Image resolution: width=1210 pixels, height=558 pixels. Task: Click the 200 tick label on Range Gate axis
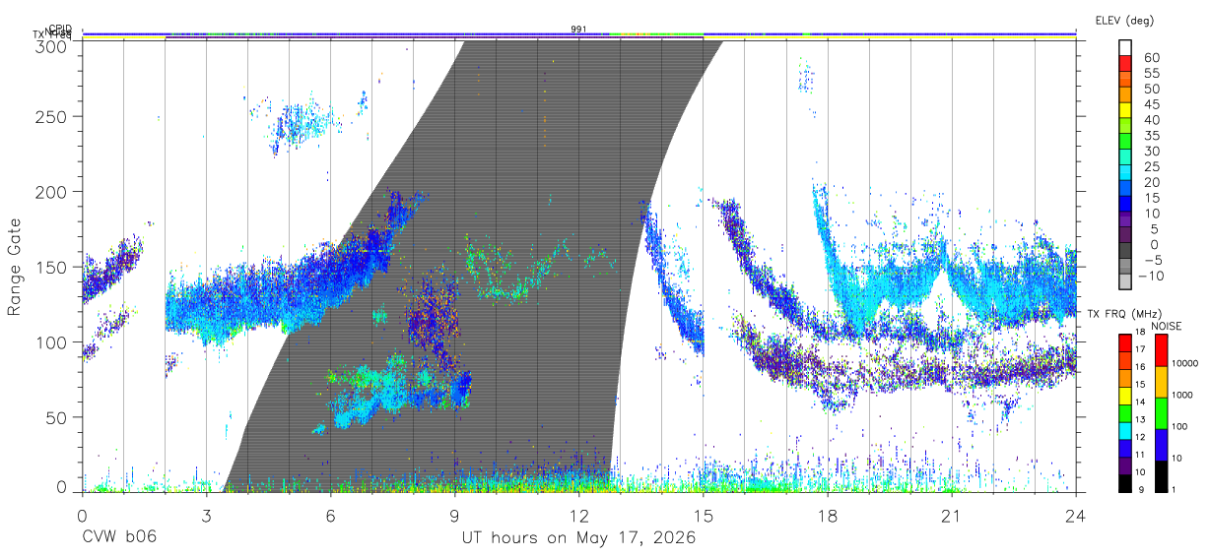tap(51, 192)
